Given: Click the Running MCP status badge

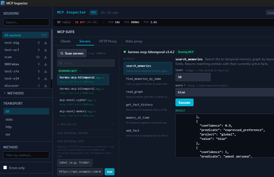Looking at the screenshot, I should point(186,52).
